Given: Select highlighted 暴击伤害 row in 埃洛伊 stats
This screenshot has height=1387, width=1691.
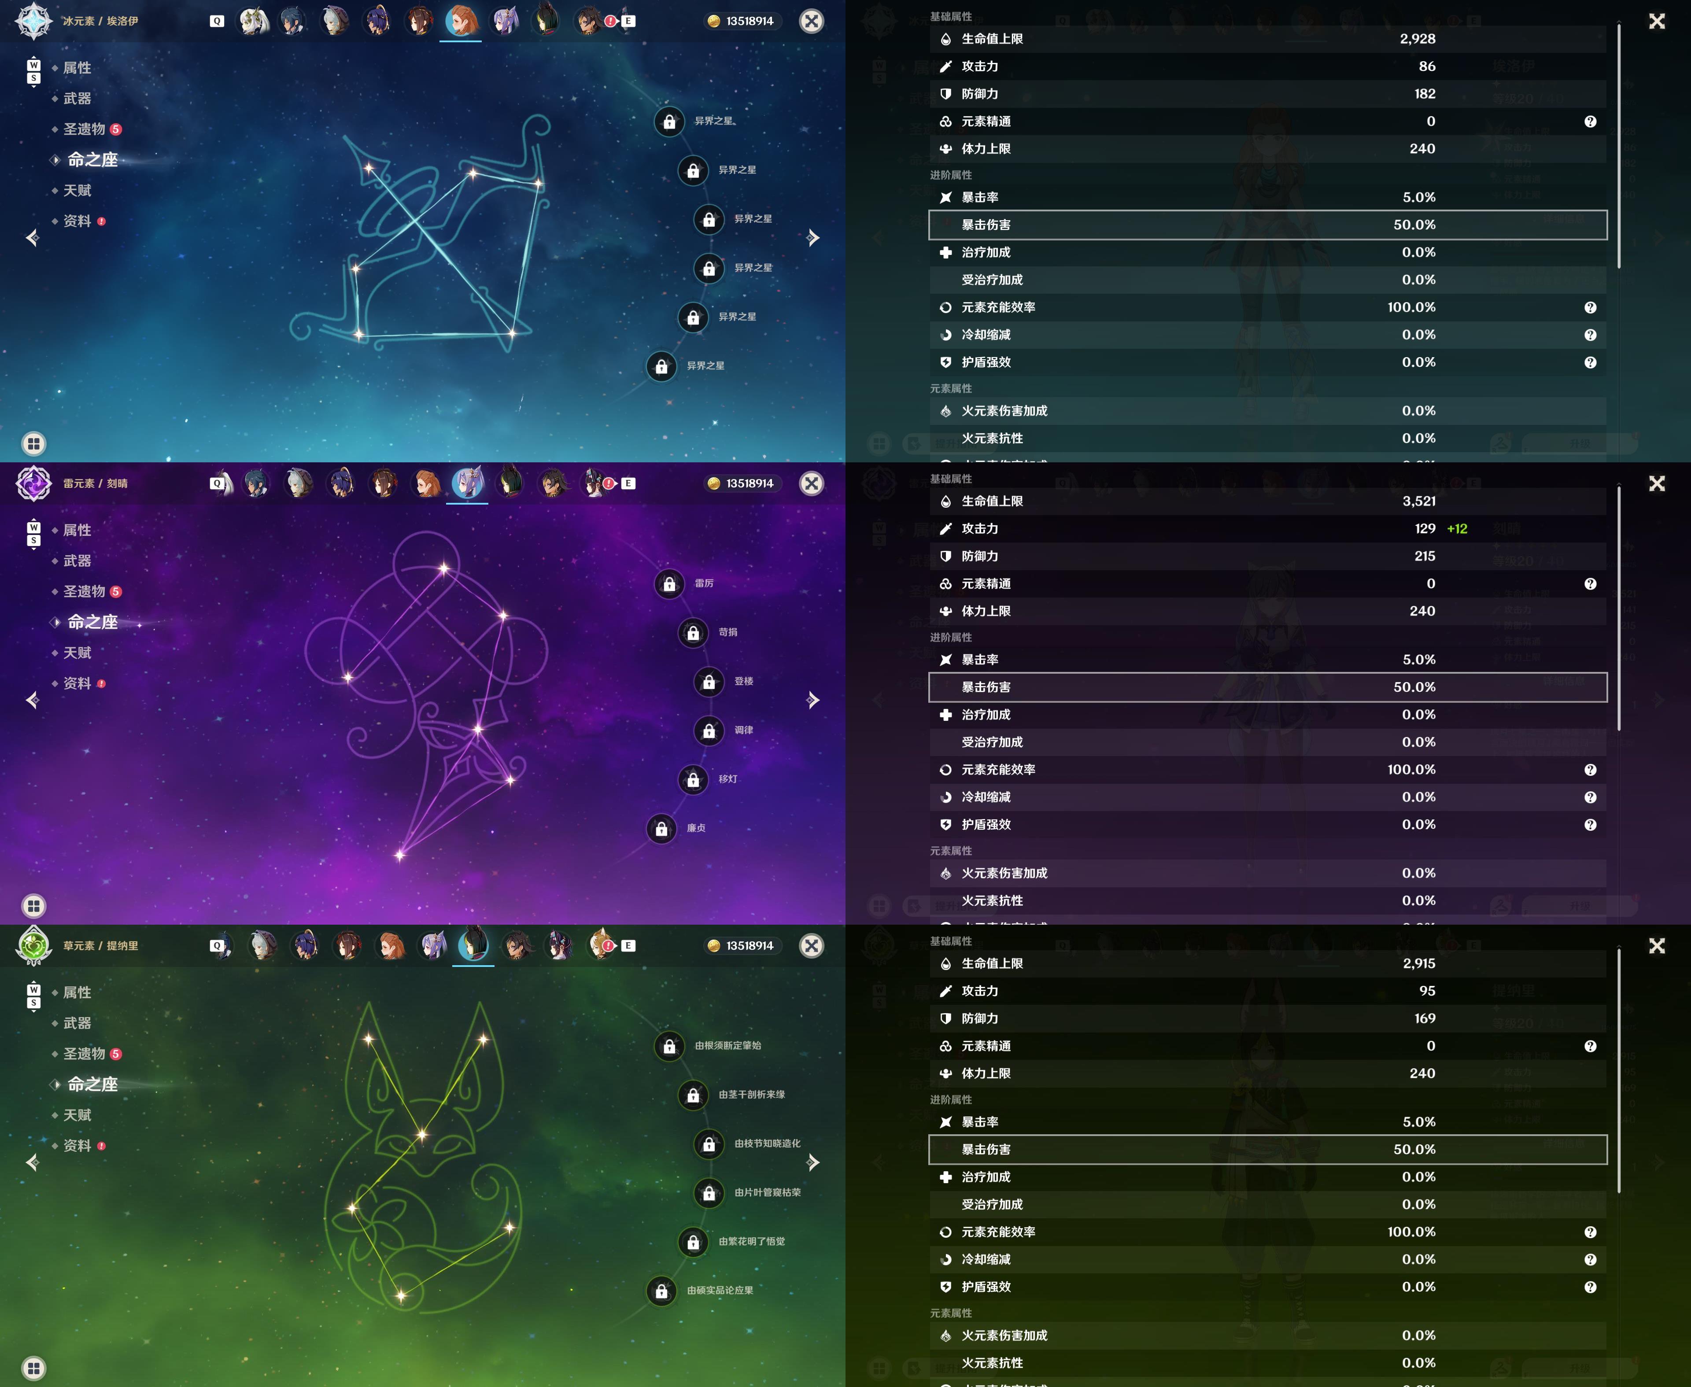Looking at the screenshot, I should 1267,225.
